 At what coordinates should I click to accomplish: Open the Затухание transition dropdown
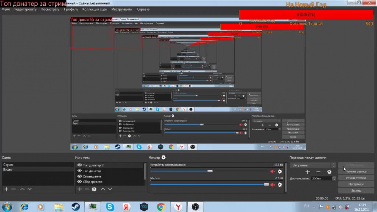point(312,165)
